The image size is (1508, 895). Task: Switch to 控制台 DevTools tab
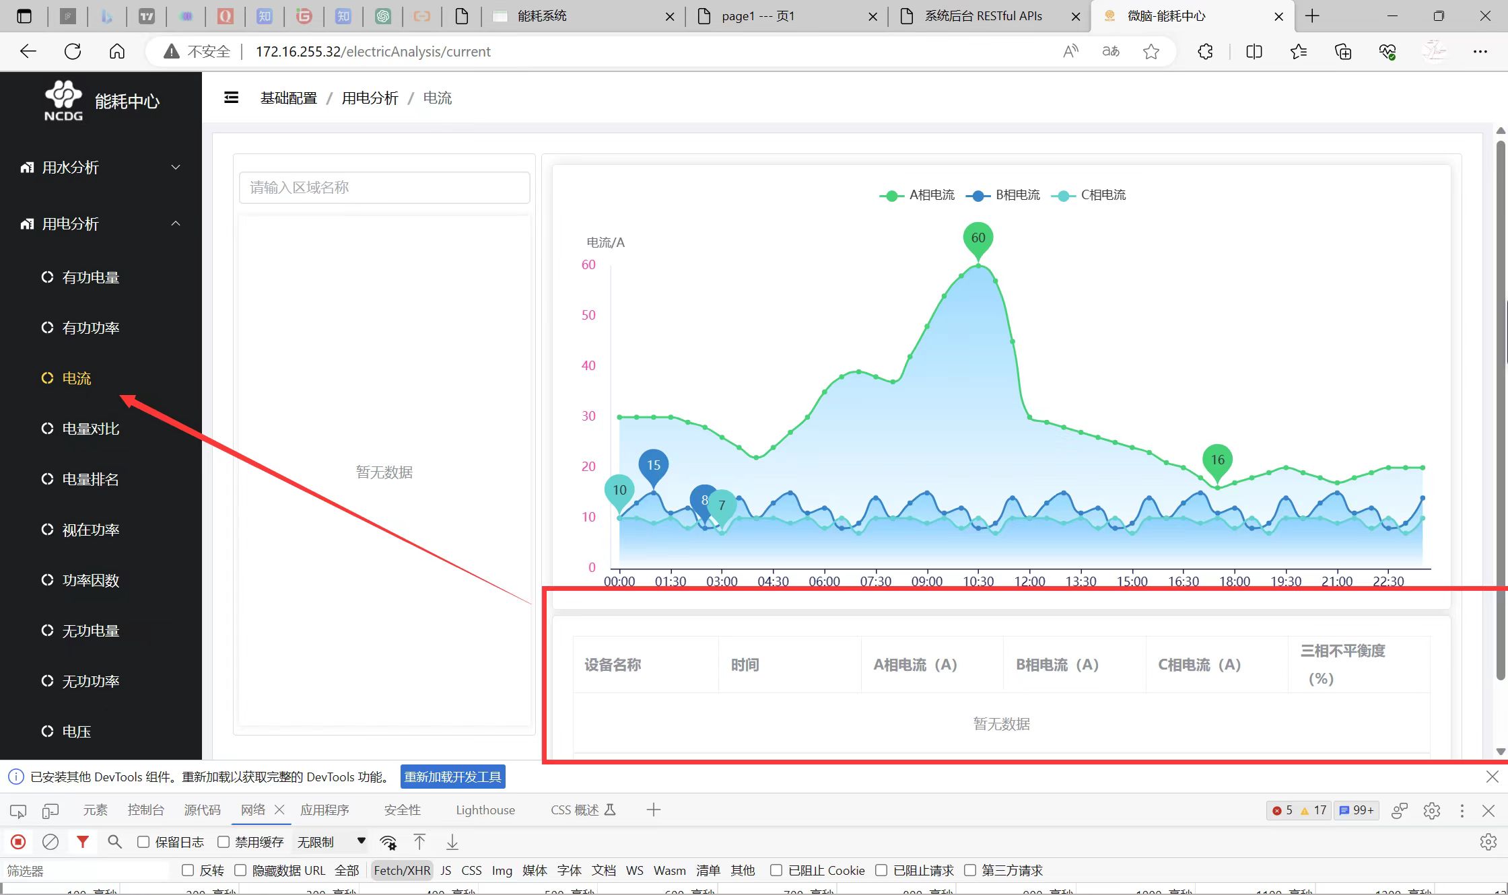(x=145, y=810)
